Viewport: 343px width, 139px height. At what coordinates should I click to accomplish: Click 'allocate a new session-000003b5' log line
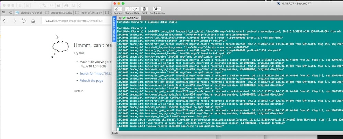coord(183,35)
